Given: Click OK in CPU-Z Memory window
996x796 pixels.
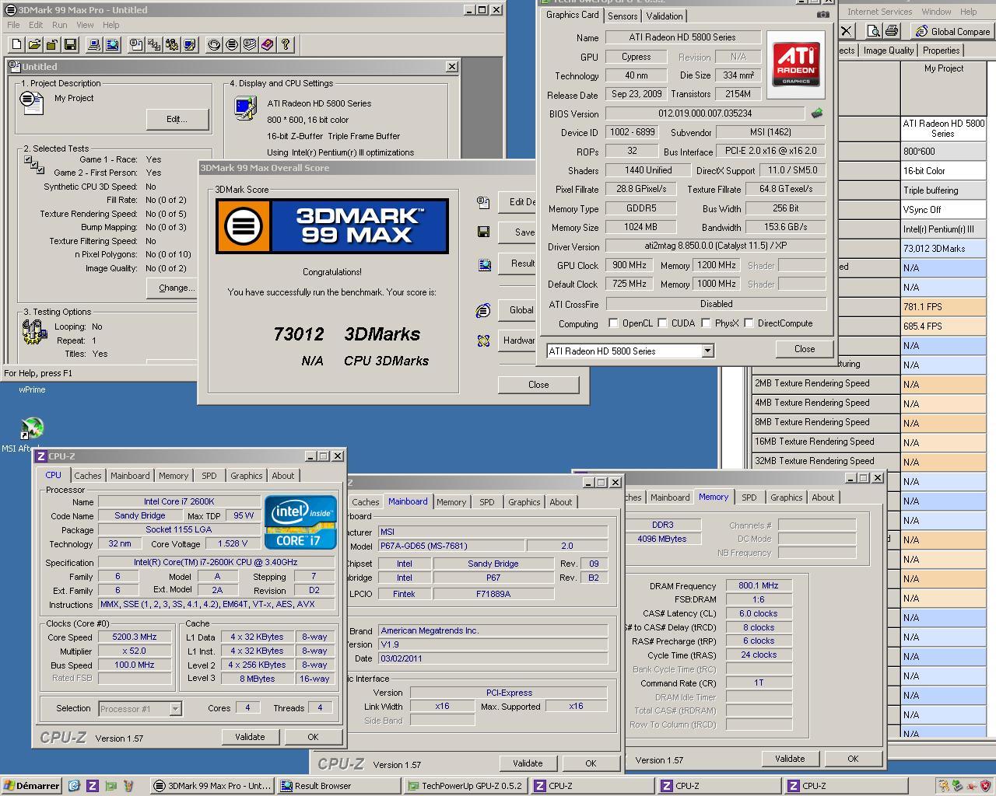Looking at the screenshot, I should pos(853,759).
